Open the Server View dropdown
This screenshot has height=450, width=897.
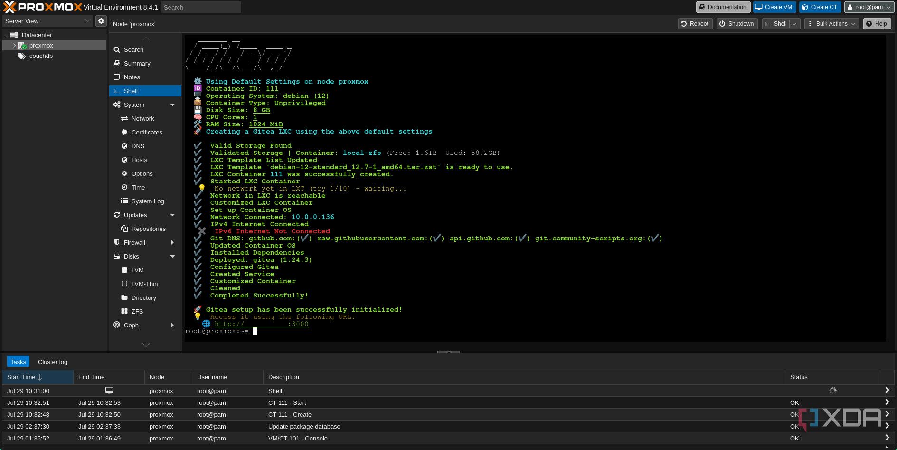pyautogui.click(x=47, y=21)
